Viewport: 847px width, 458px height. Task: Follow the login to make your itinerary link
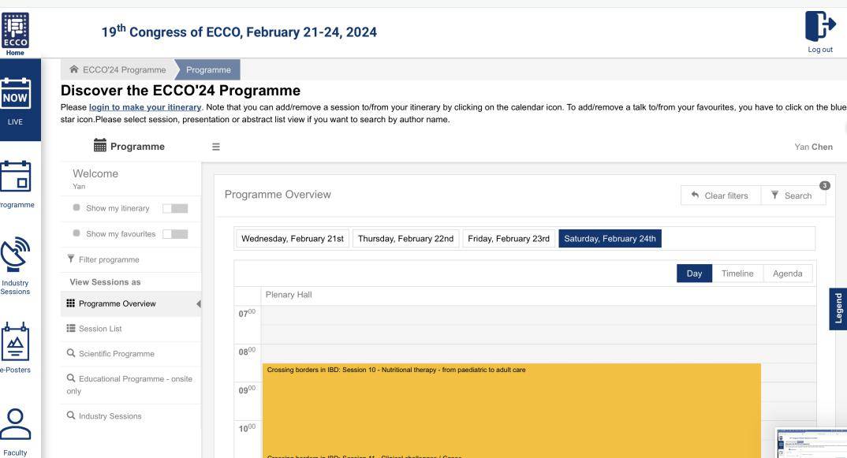coord(145,107)
